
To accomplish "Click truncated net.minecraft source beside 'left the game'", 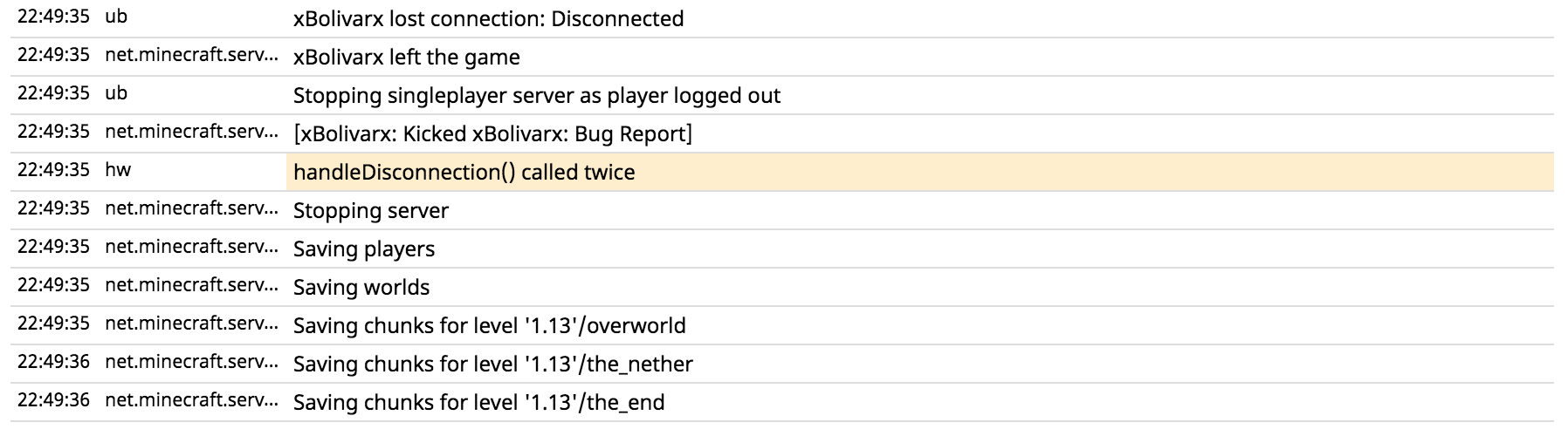I will (x=191, y=55).
